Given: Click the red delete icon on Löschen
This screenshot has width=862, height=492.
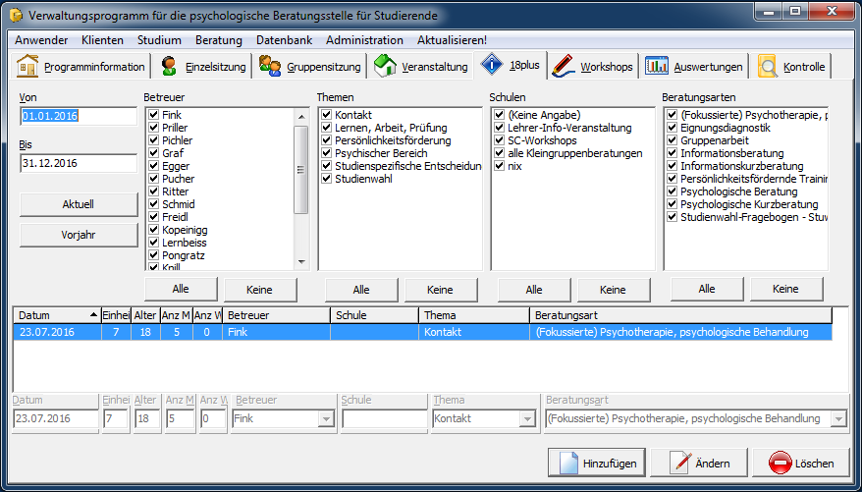Looking at the screenshot, I should [x=781, y=463].
